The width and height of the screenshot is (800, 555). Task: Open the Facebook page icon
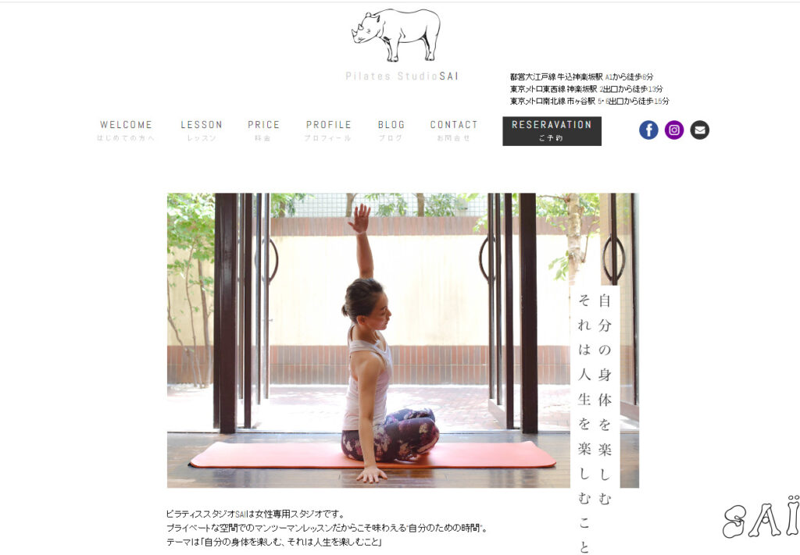click(648, 130)
